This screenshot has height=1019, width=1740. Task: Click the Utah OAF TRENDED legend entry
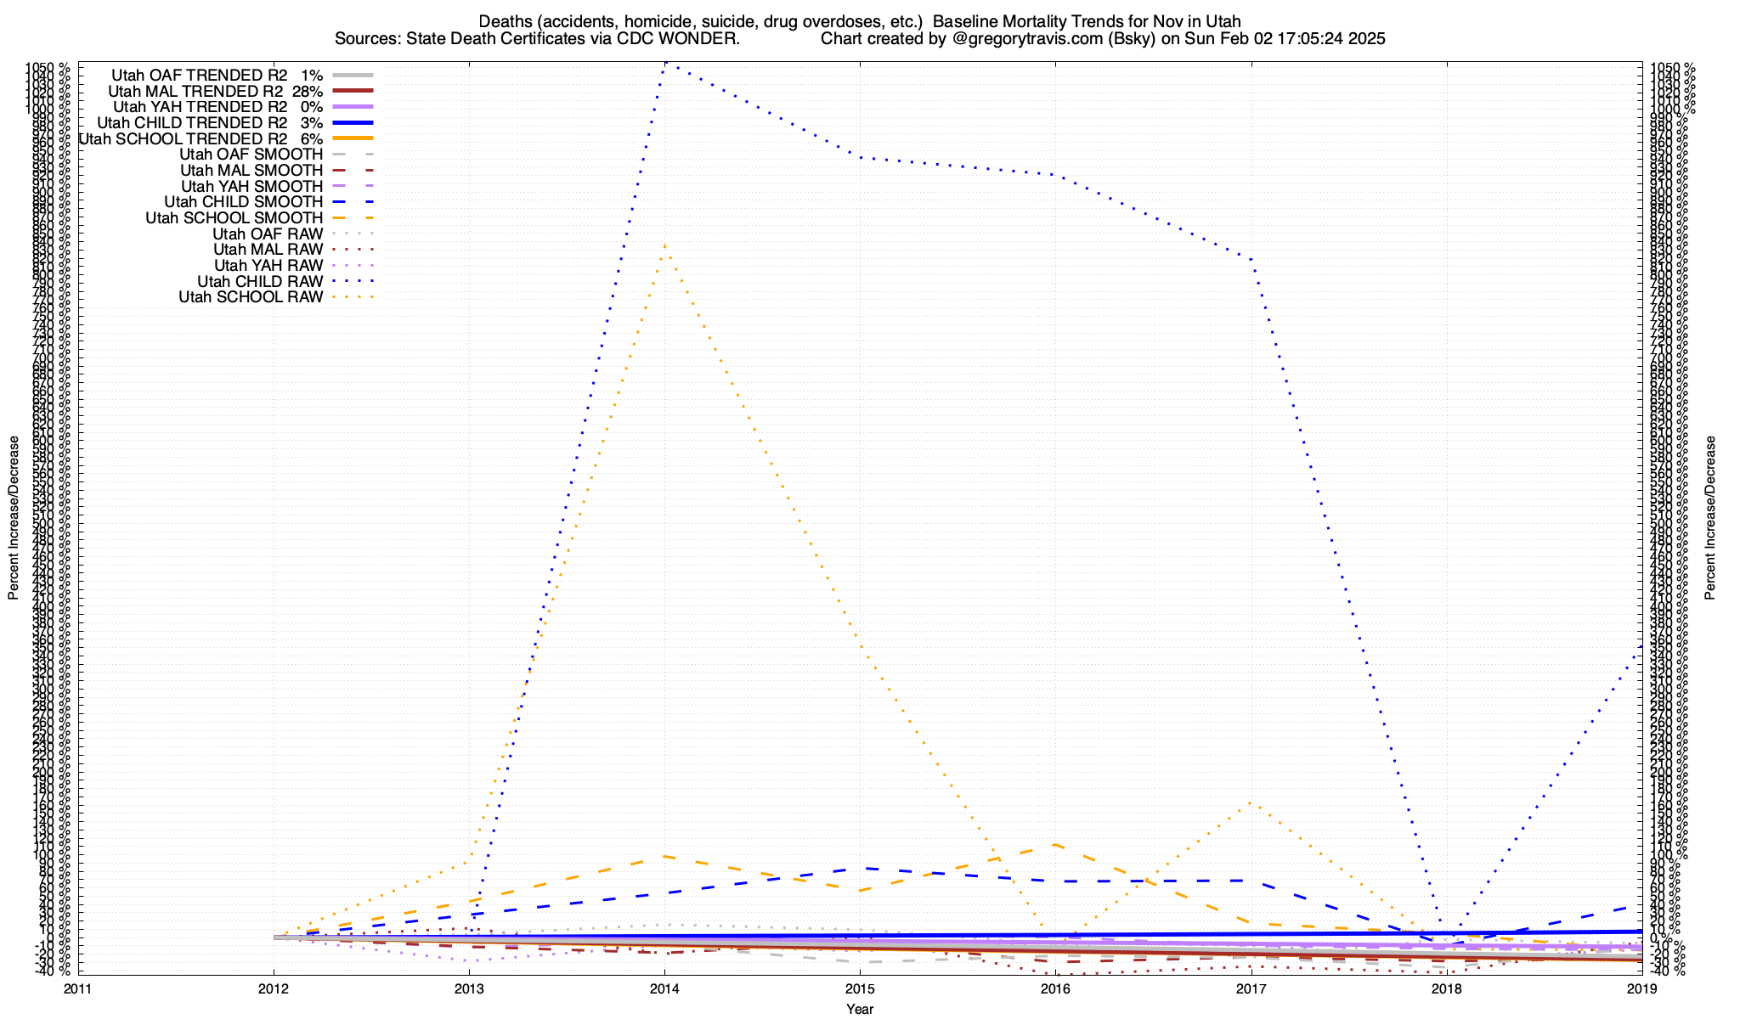(x=217, y=76)
